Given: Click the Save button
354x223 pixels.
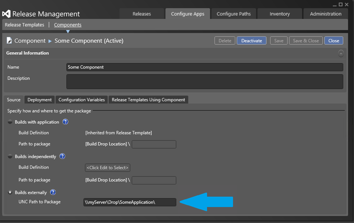Looking at the screenshot, I should click(x=279, y=40).
